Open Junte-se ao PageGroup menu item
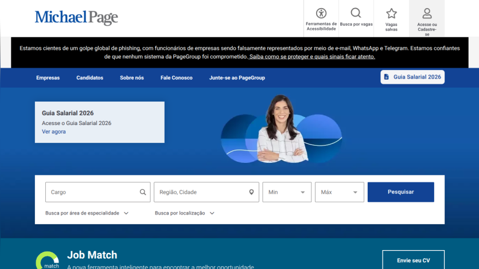This screenshot has height=269, width=479. point(237,78)
